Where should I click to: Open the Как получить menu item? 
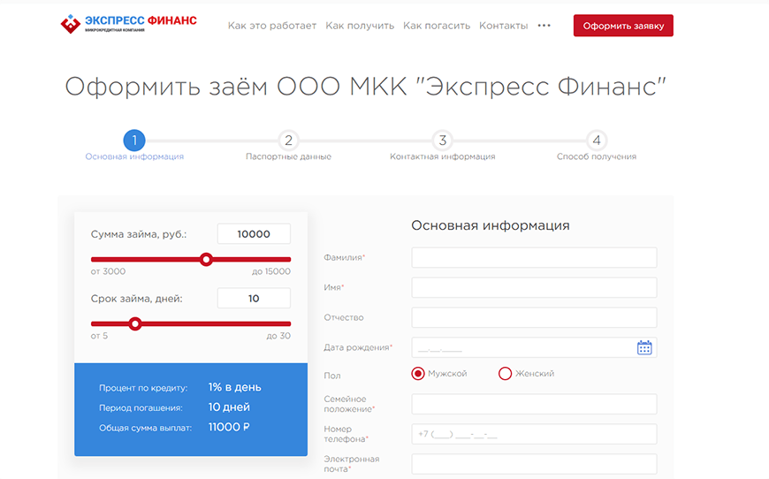(360, 26)
